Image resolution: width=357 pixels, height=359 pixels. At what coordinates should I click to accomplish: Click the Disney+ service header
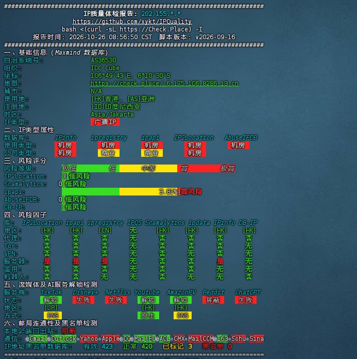(86, 292)
